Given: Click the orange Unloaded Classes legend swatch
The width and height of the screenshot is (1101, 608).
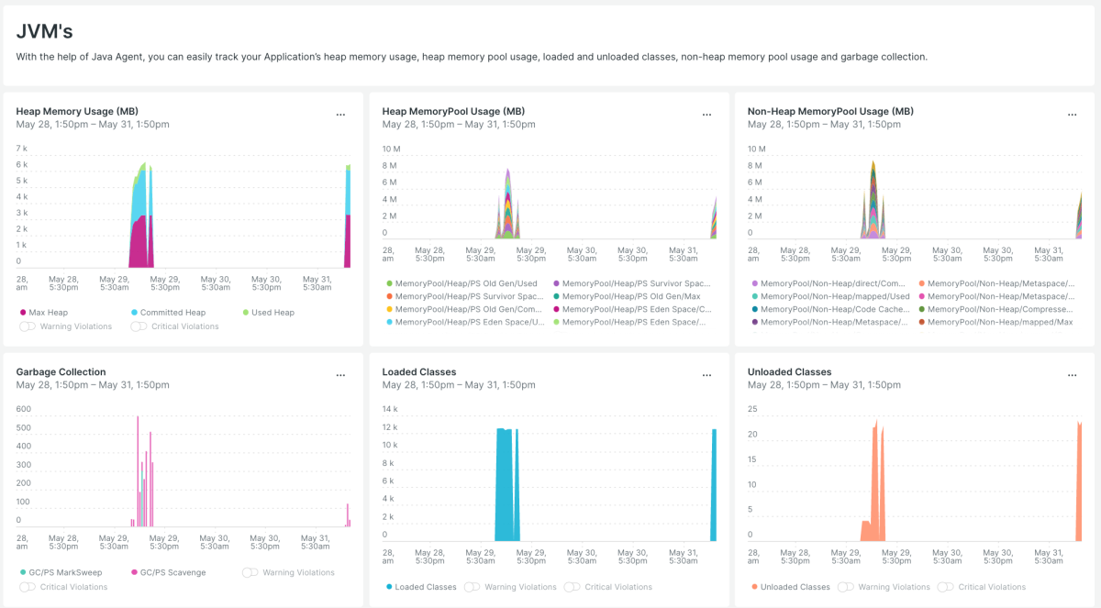Looking at the screenshot, I should coord(754,587).
